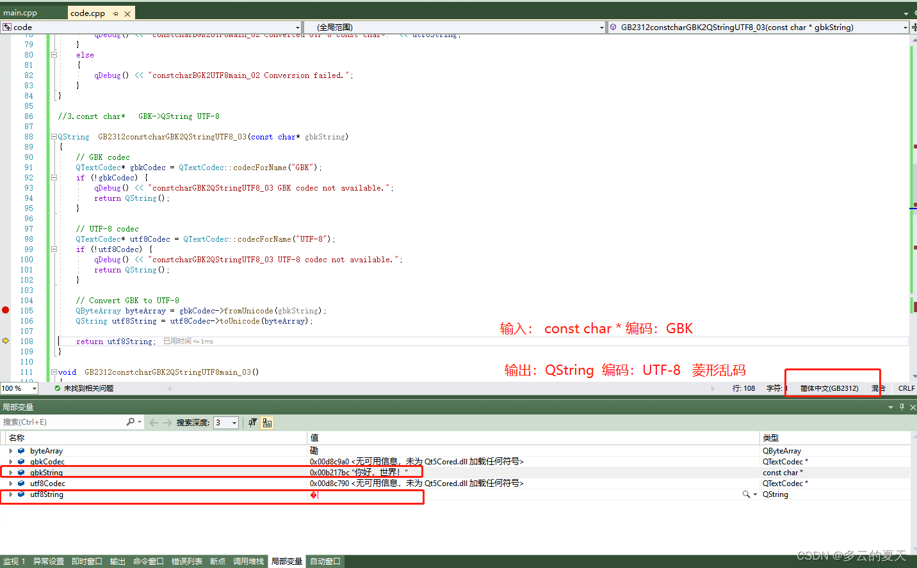Toggle the highlighted value-format icon in Locals toolbar

(267, 422)
